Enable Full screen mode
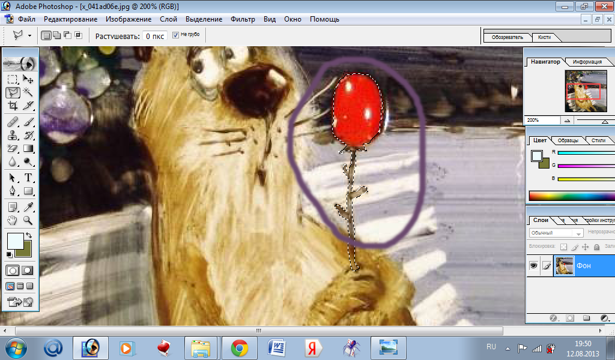This screenshot has width=615, height=360. click(x=30, y=286)
